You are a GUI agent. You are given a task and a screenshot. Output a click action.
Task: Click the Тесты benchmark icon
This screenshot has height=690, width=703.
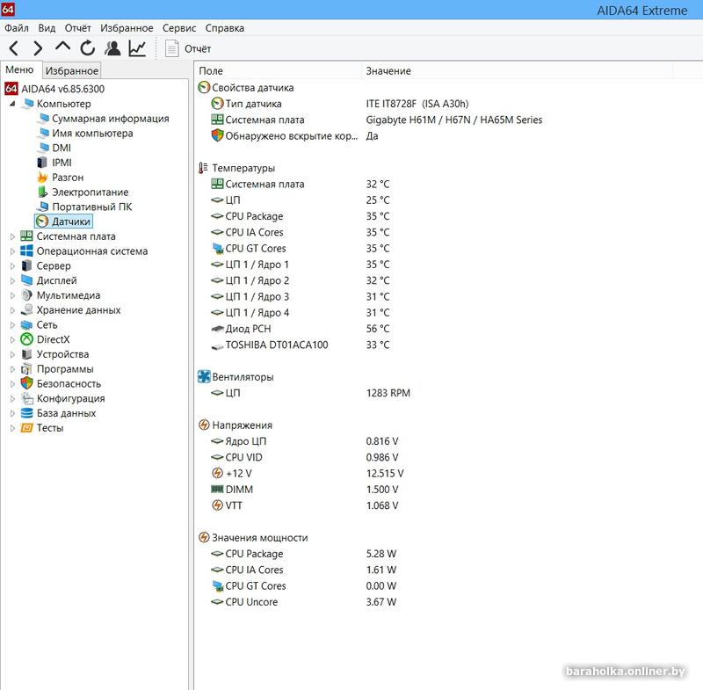click(27, 428)
